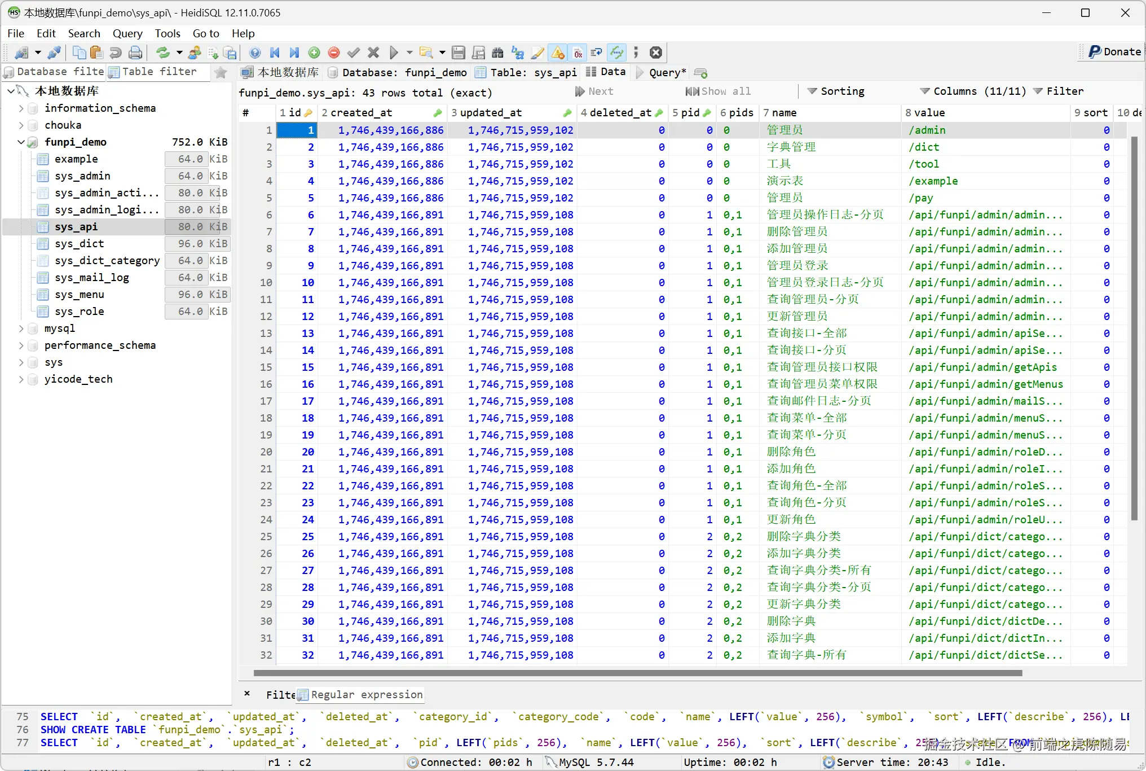Click the favorites star icon
This screenshot has height=771, width=1146.
221,72
